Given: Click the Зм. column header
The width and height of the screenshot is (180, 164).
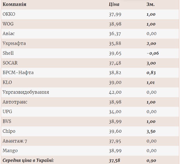Looking at the screenshot, I should [x=150, y=4].
